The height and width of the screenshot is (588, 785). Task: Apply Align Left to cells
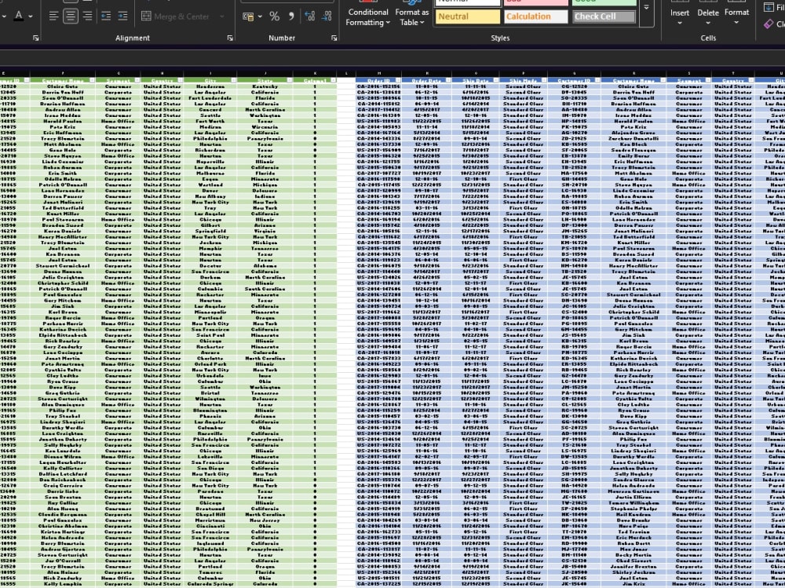coord(53,16)
